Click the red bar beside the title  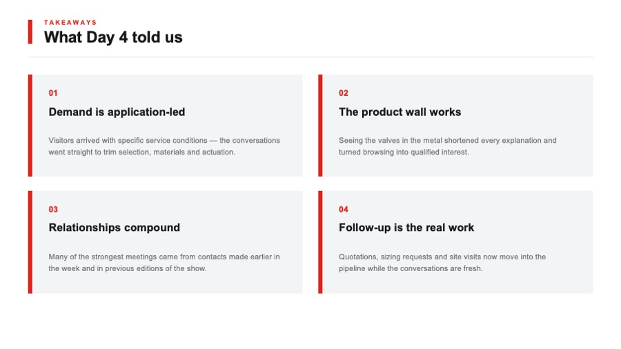[x=30, y=32]
